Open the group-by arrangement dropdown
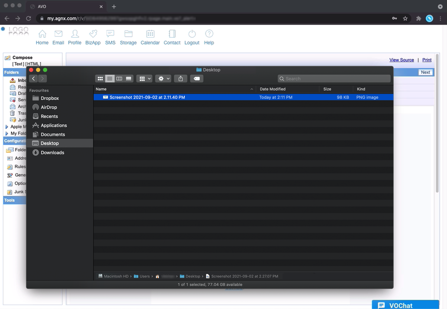The height and width of the screenshot is (309, 447). pos(144,79)
